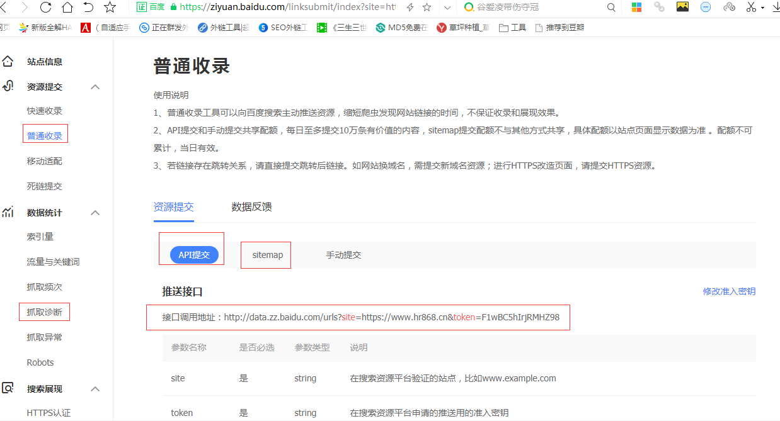Open the 工具 bookmarks folder
The image size is (780, 421).
click(512, 28)
